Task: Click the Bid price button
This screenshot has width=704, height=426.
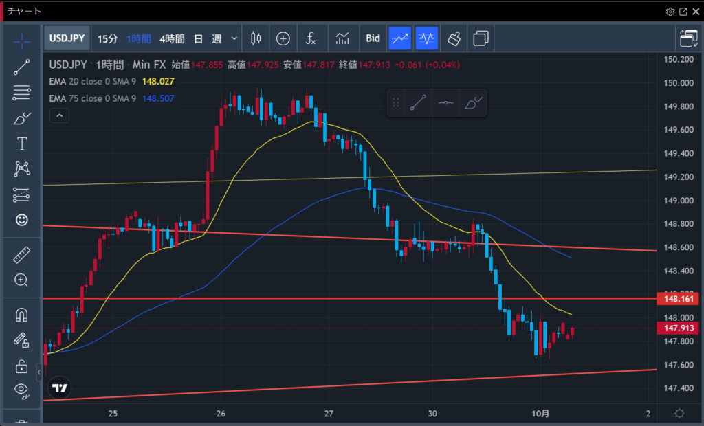Action: pos(373,38)
